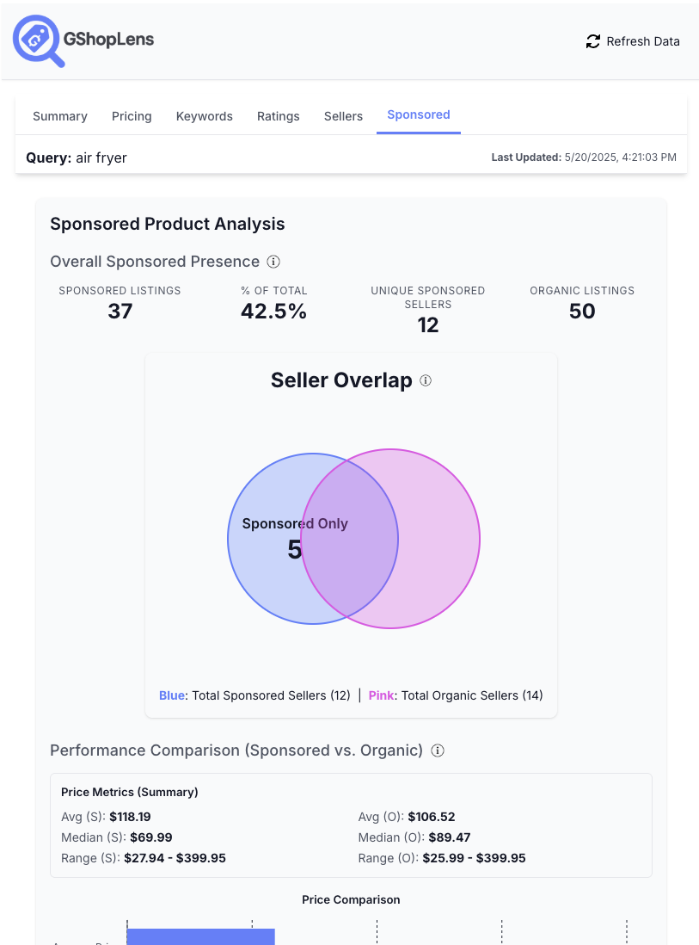Click the blue bar in Price Comparison chart

point(200,936)
